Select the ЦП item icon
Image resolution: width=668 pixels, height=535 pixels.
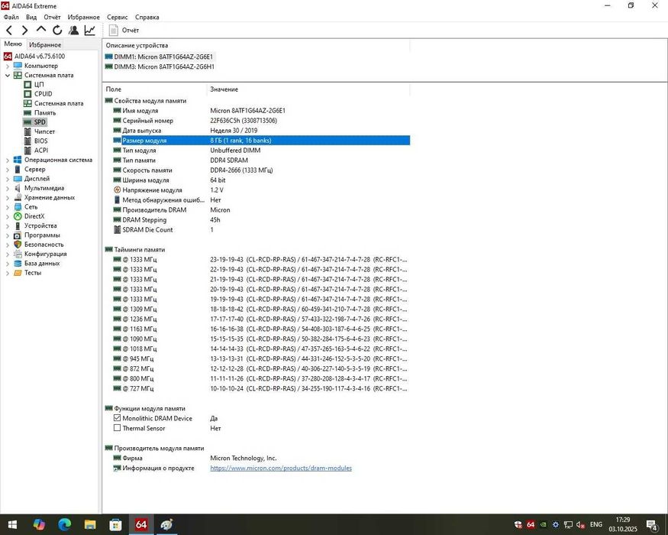27,85
